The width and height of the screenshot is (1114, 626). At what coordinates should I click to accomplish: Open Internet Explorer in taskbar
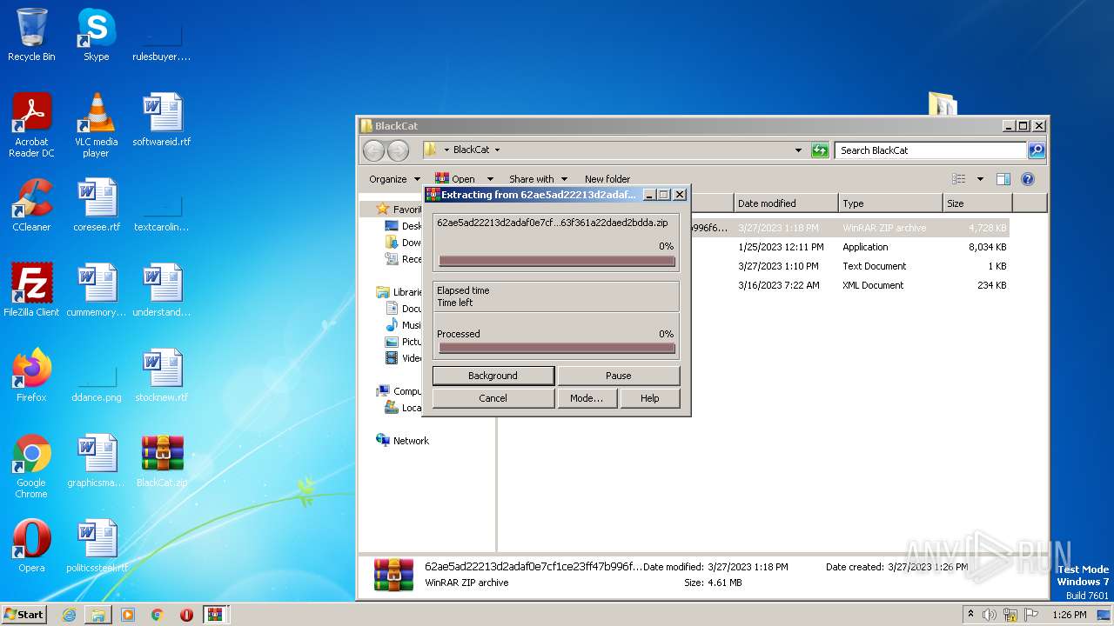point(69,615)
